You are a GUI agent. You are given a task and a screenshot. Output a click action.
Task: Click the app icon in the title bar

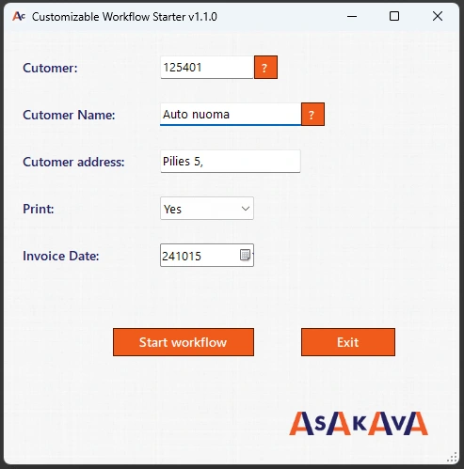19,16
